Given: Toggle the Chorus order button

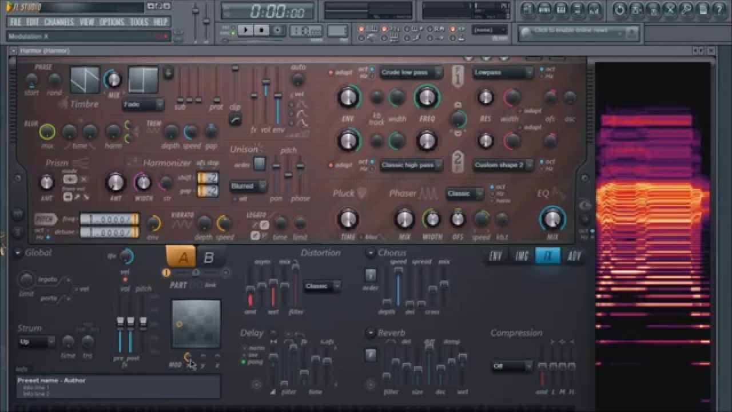Looking at the screenshot, I should pos(371,275).
